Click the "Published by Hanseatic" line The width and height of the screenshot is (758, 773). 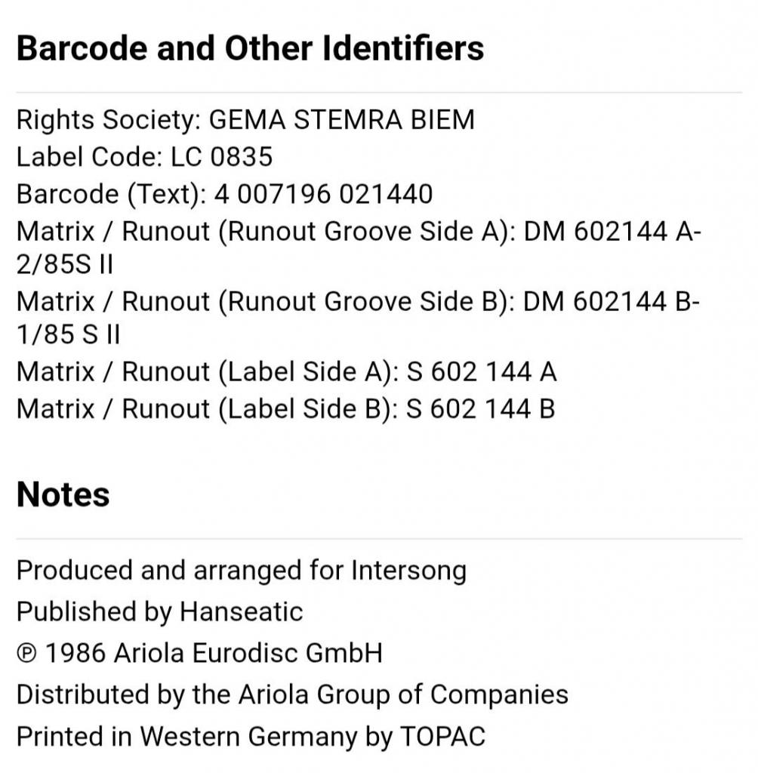pos(159,611)
